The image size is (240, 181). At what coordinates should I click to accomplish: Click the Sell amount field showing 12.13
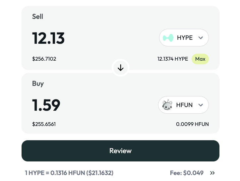tap(48, 38)
